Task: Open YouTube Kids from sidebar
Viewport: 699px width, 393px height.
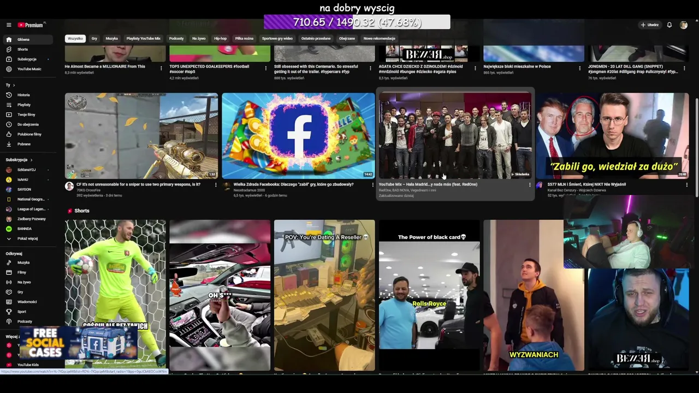Action: [27, 365]
